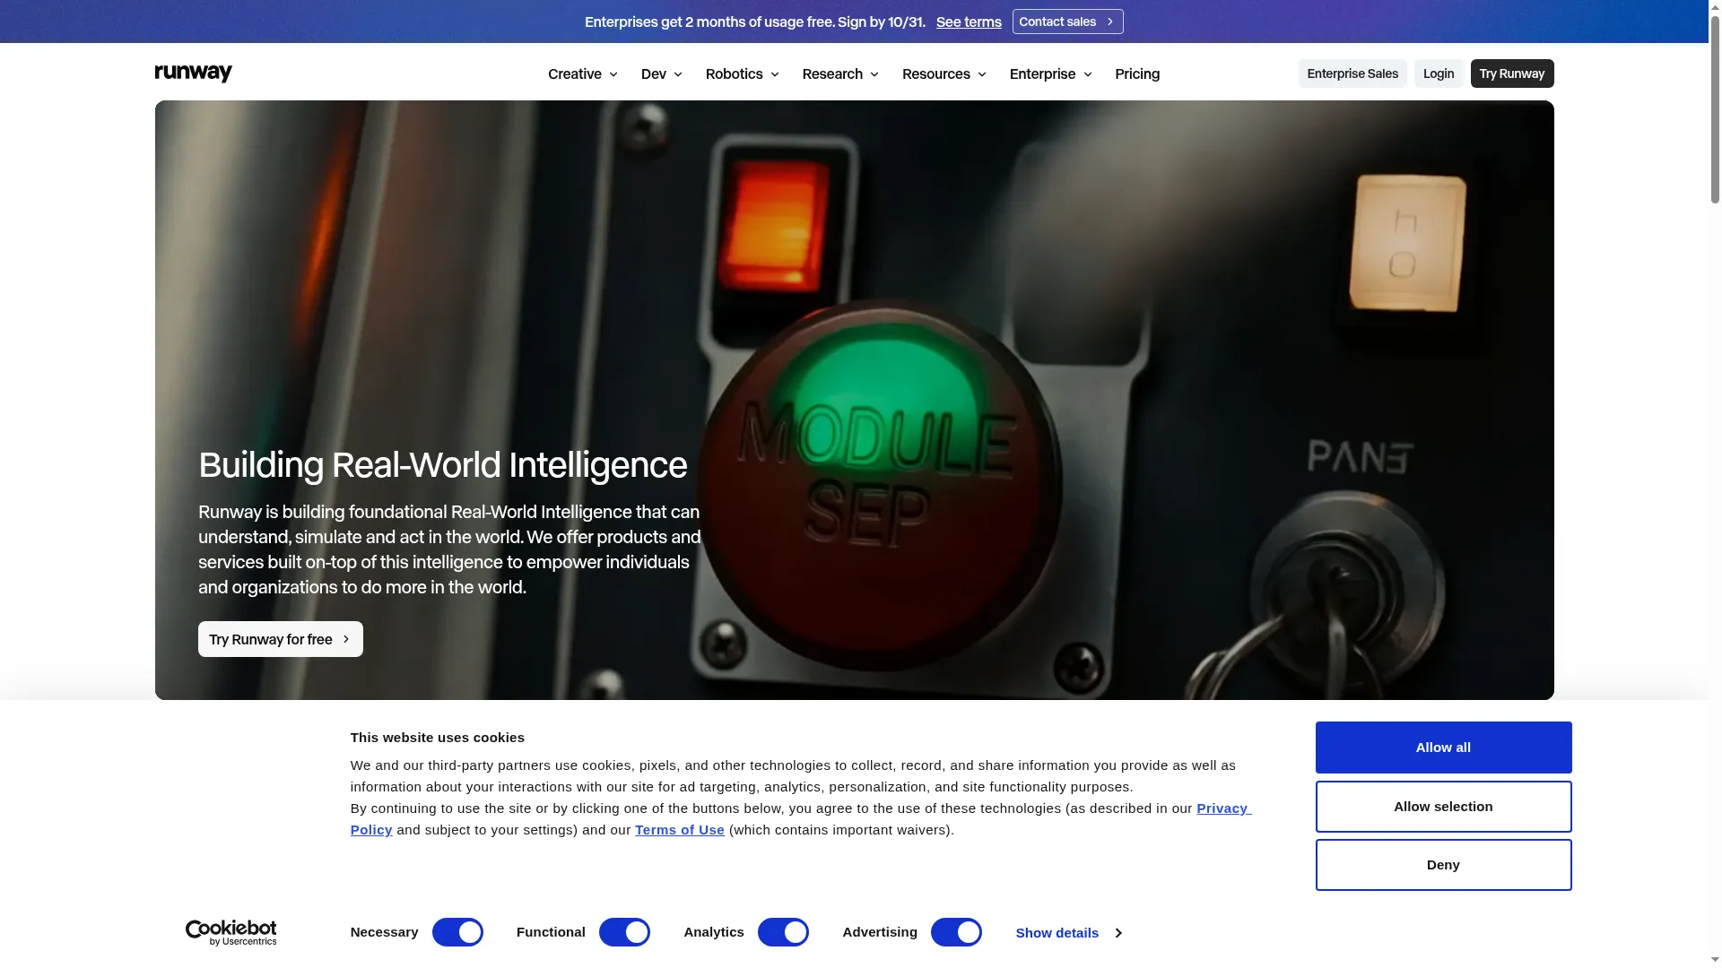1722x968 pixels.
Task: Open the Dev dropdown menu
Action: click(662, 73)
